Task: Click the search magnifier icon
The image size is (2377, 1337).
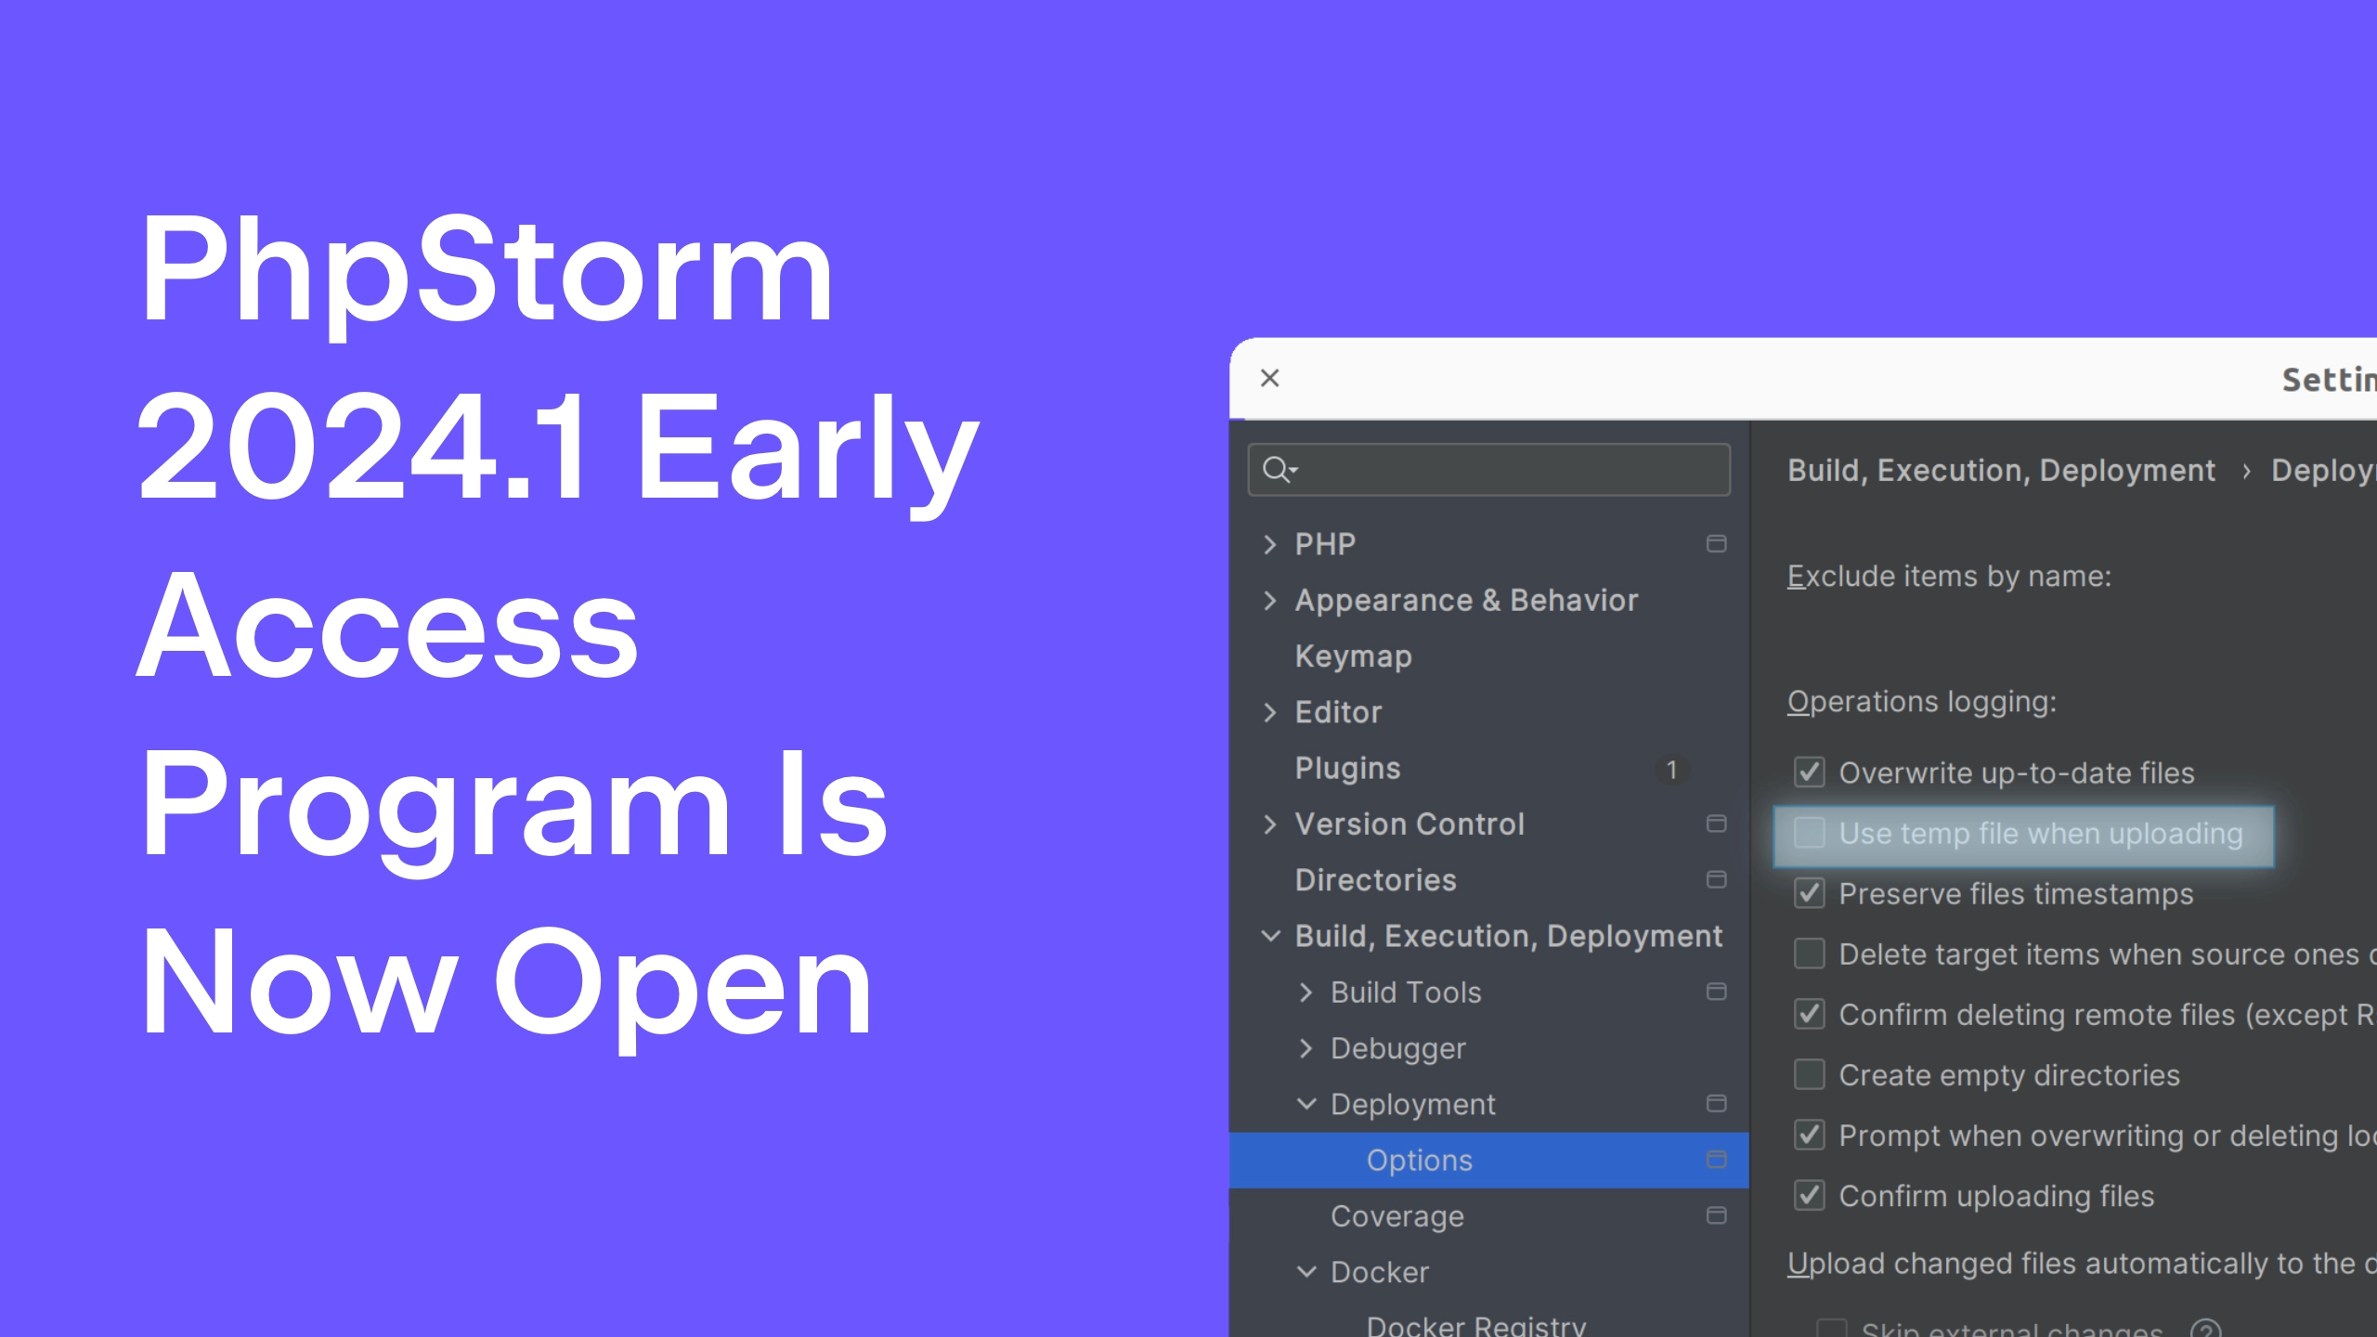Action: click(x=1279, y=470)
